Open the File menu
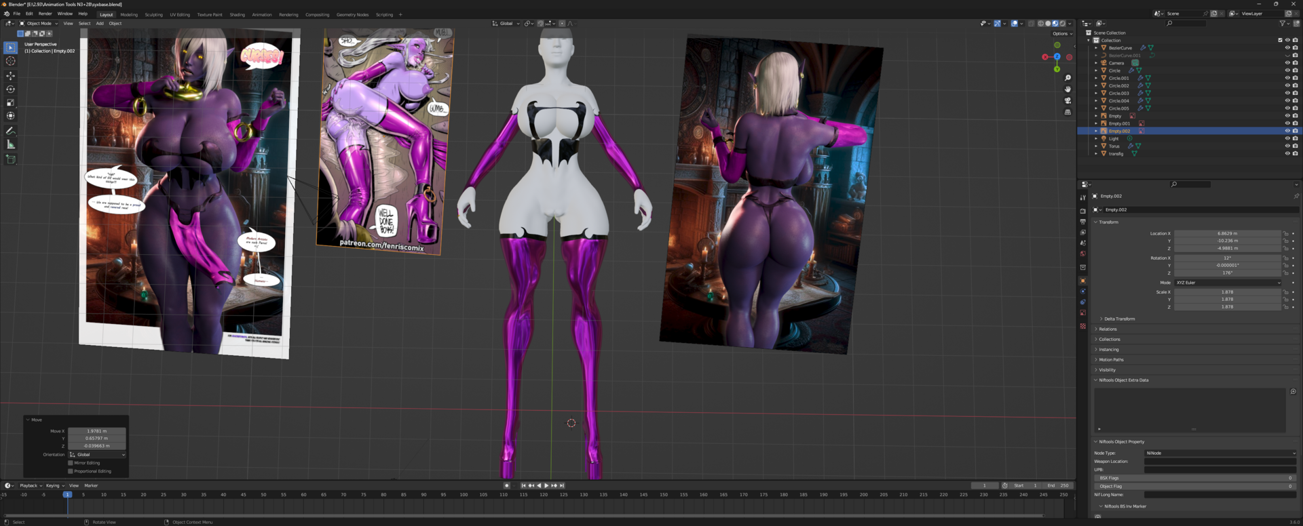 [x=17, y=14]
